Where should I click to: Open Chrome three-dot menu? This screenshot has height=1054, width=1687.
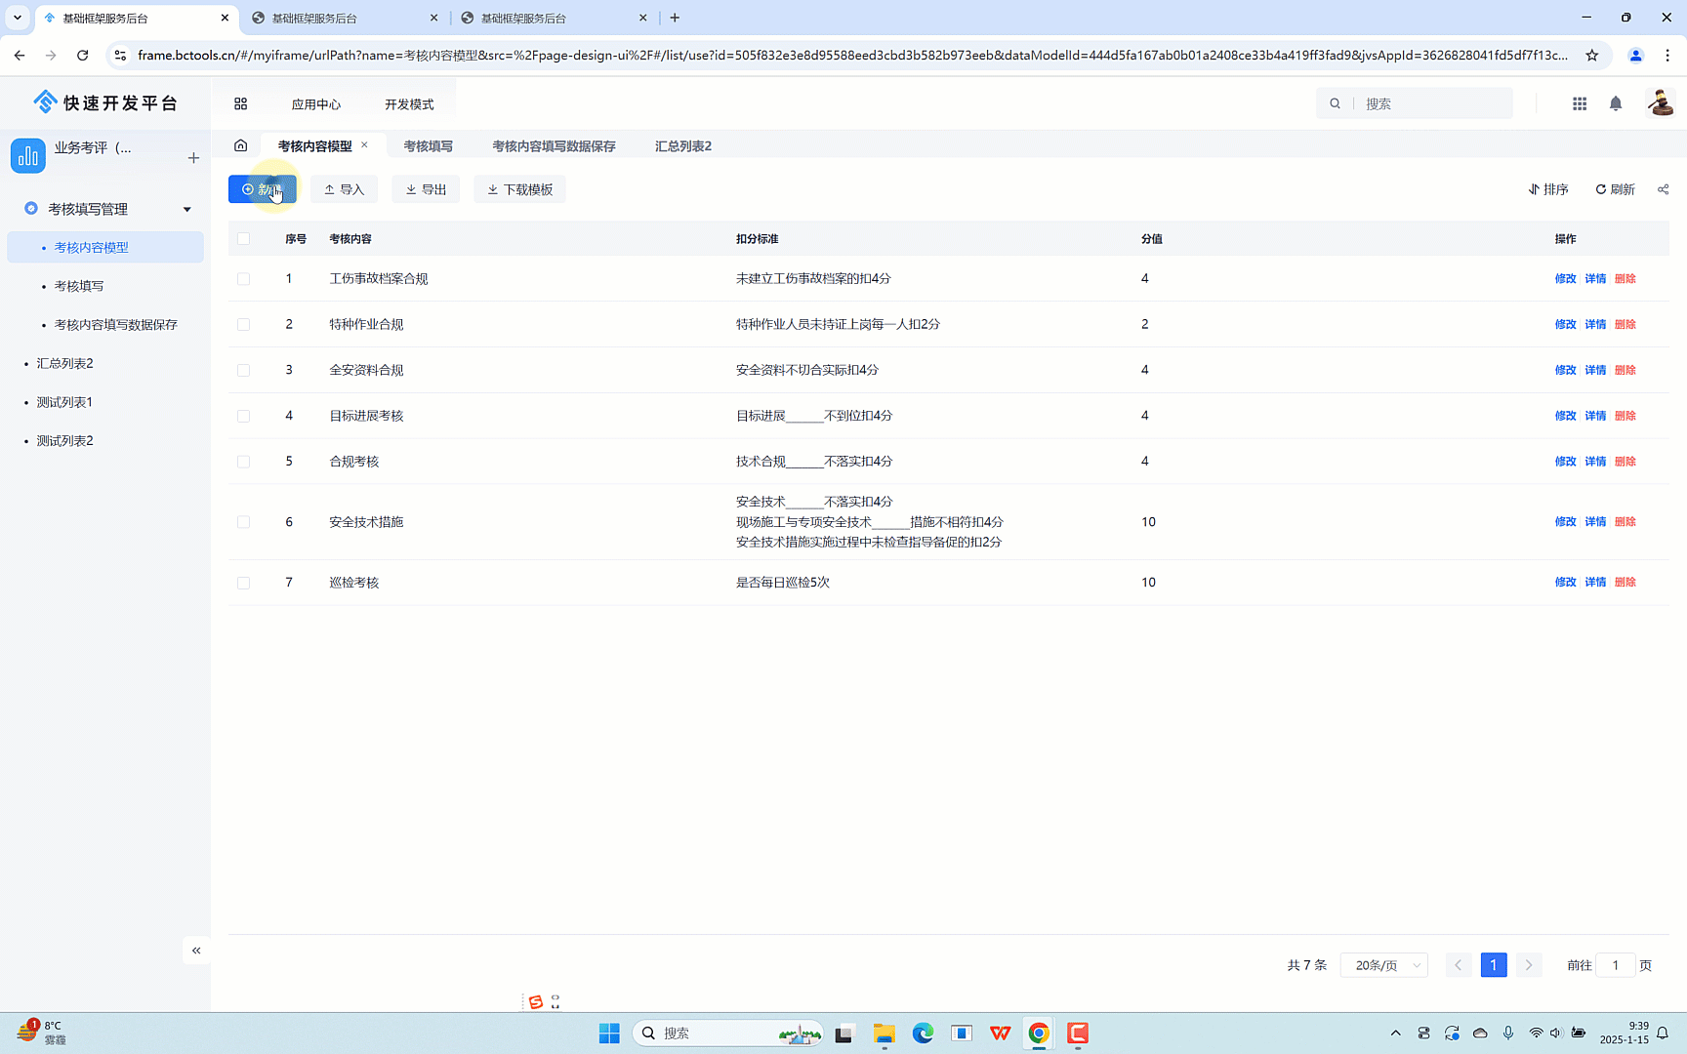pyautogui.click(x=1667, y=56)
